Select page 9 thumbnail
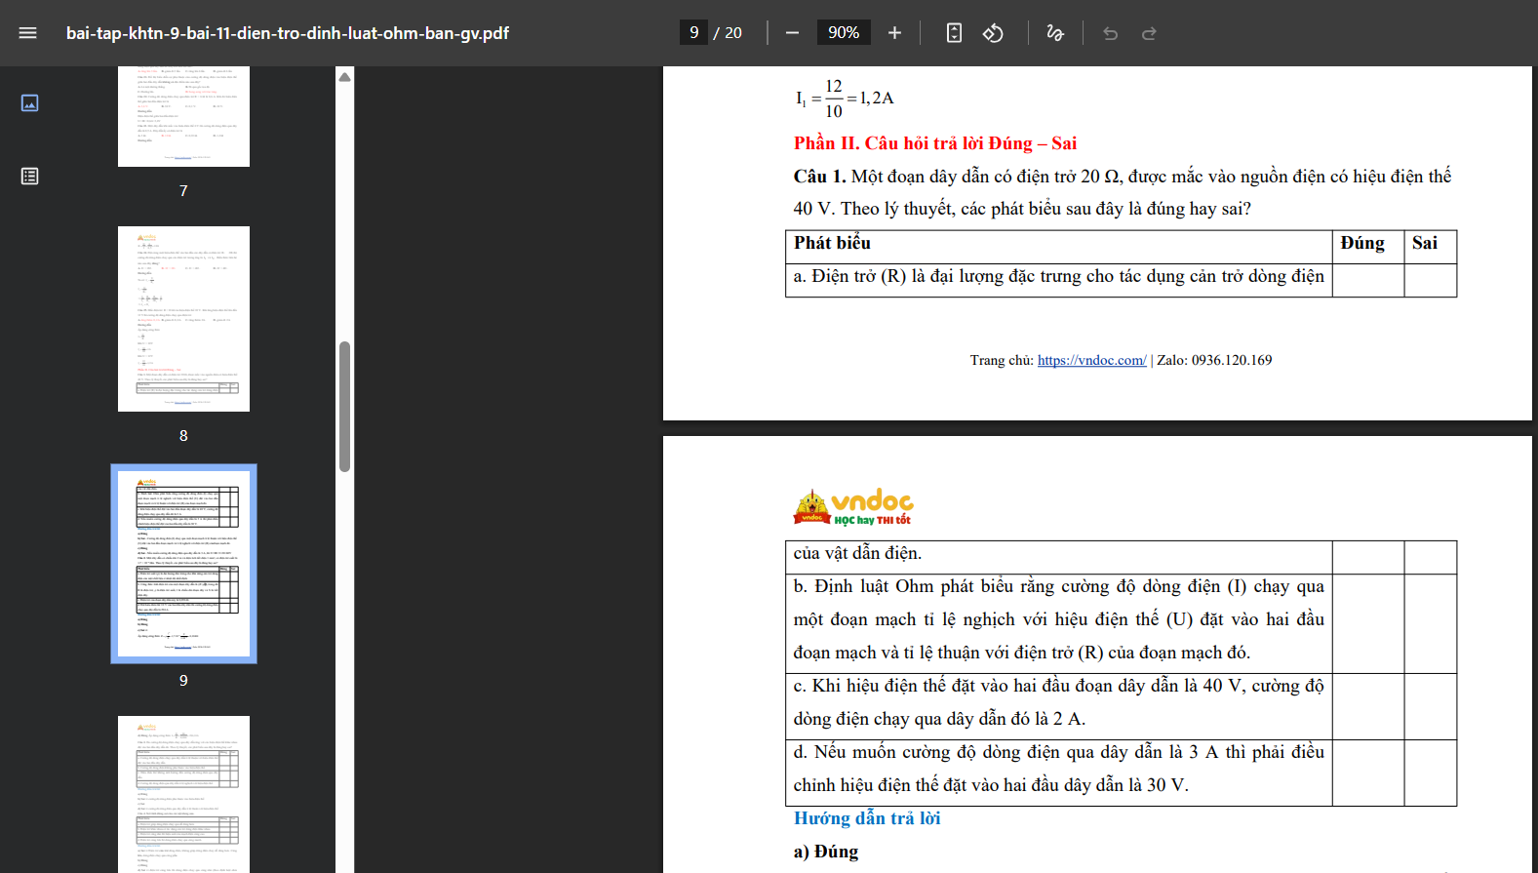1538x873 pixels. pos(183,564)
